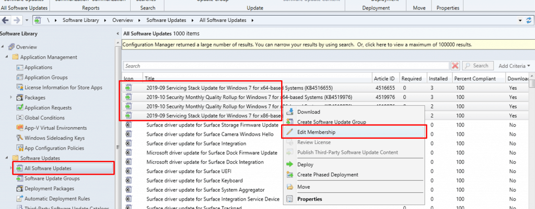
Task: Choose Create Phased Deployment
Action: pos(354,175)
